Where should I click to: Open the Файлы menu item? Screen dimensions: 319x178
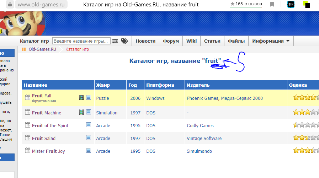click(x=236, y=41)
